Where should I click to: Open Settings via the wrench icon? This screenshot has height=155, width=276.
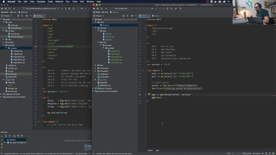(x=176, y=9)
